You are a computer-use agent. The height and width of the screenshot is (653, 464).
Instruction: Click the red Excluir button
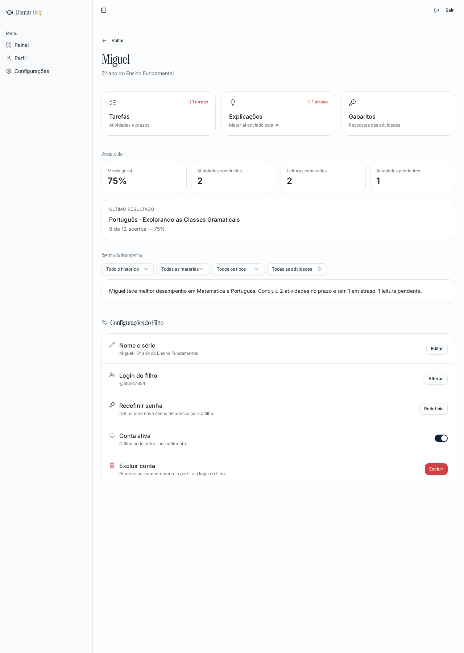[436, 469]
